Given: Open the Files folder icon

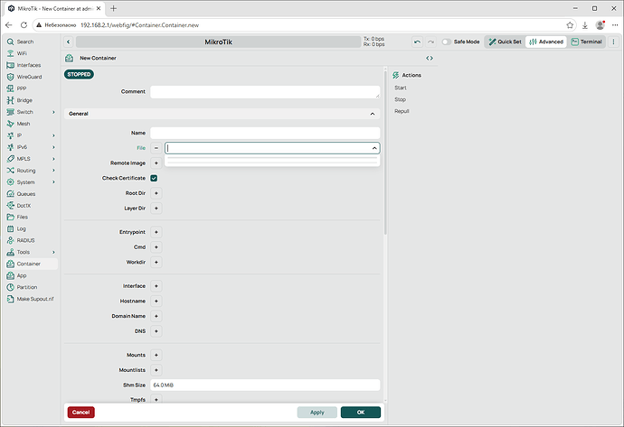Looking at the screenshot, I should [10, 217].
